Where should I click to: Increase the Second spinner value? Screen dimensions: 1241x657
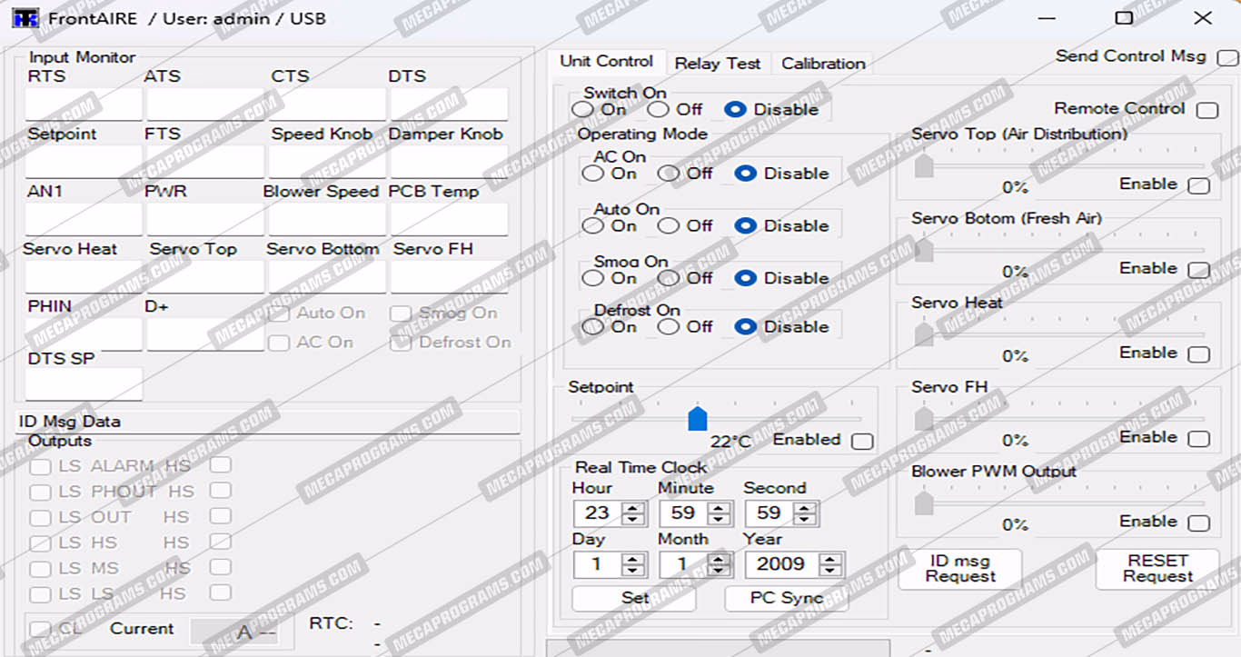coord(805,507)
